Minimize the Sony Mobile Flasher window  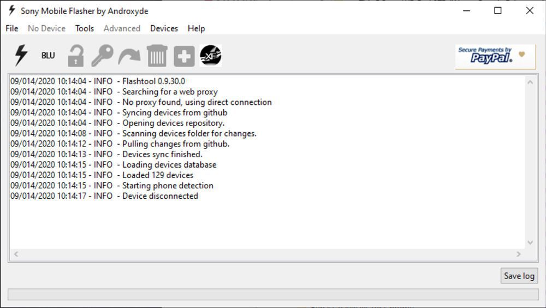click(x=467, y=10)
